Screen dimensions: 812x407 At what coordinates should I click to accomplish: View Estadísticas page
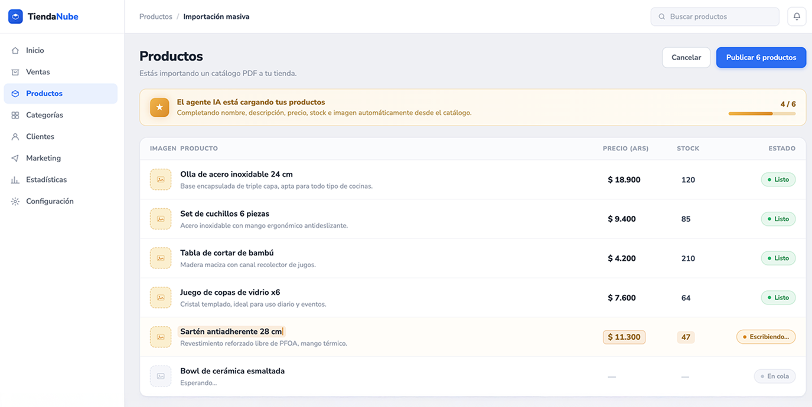(61, 180)
